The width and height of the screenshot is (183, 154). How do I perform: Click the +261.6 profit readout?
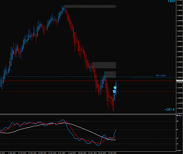tap(170, 109)
